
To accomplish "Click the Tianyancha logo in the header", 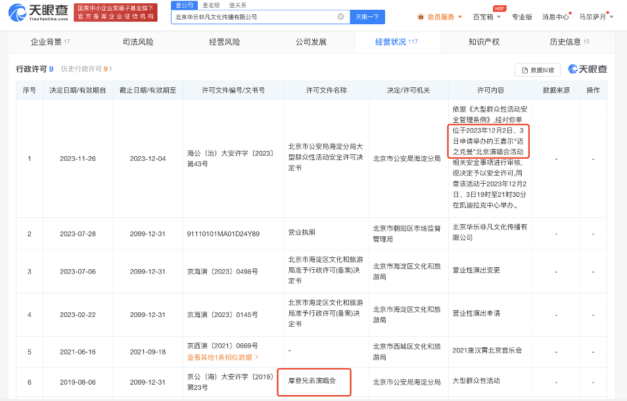I will tap(37, 12).
